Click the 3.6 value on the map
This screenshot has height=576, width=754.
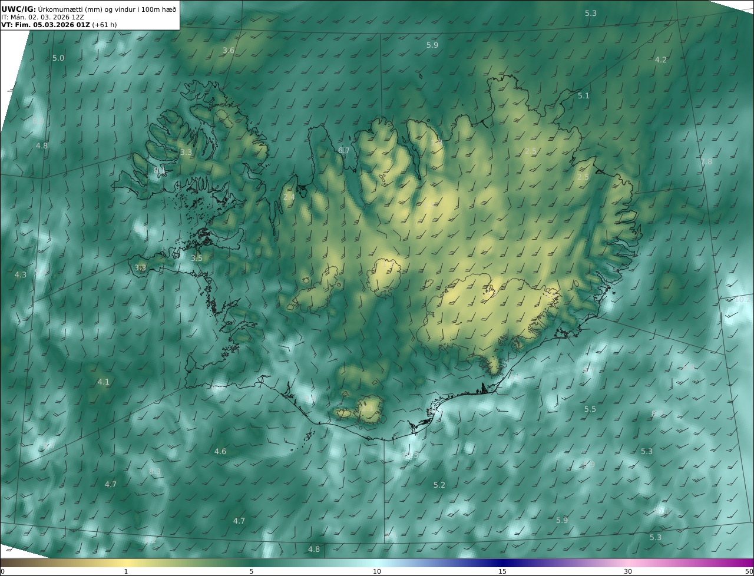coord(229,51)
